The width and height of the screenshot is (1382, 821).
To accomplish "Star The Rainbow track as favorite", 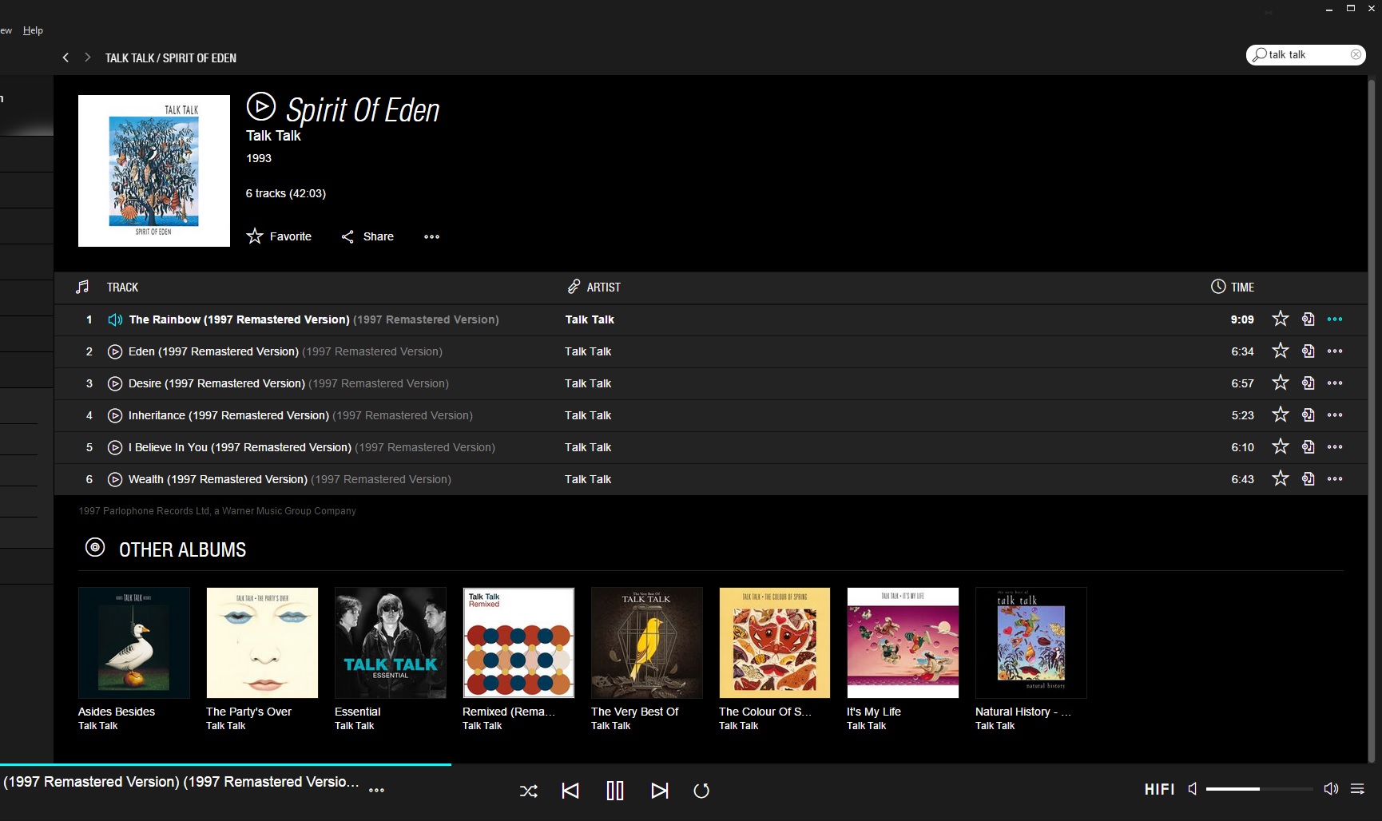I will coord(1281,319).
